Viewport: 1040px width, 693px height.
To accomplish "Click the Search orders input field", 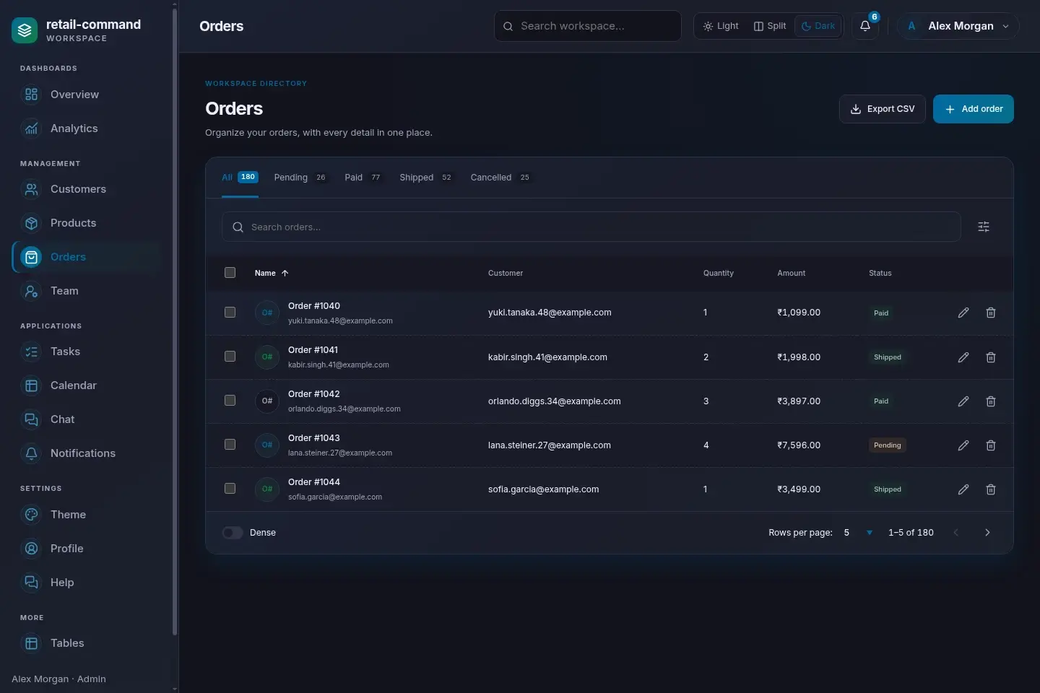I will click(x=591, y=227).
